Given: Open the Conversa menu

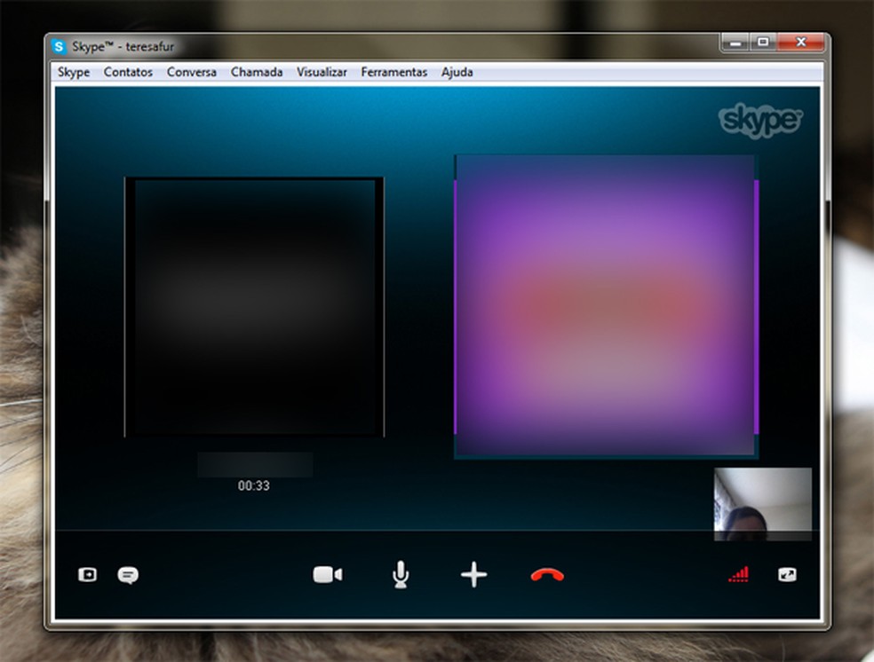Looking at the screenshot, I should (x=192, y=73).
